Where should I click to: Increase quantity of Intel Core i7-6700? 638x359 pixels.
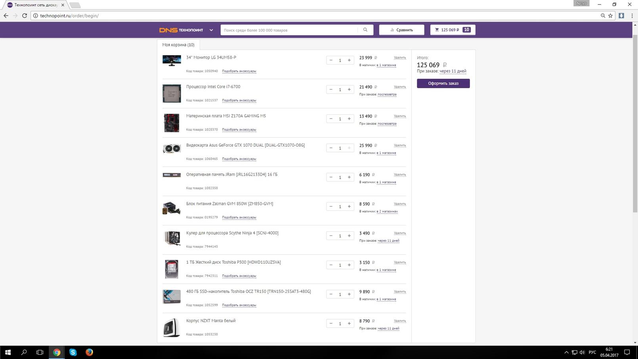click(349, 90)
